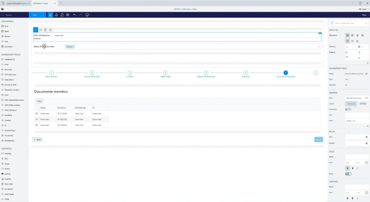Click the icon beside General Title field
Viewport: 370px width, 202px height.
click(x=366, y=98)
